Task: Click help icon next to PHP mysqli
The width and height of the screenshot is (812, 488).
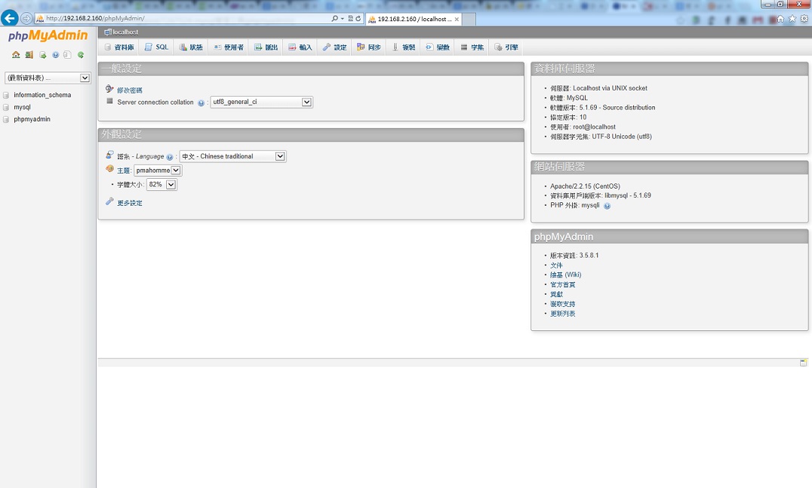Action: [x=607, y=206]
